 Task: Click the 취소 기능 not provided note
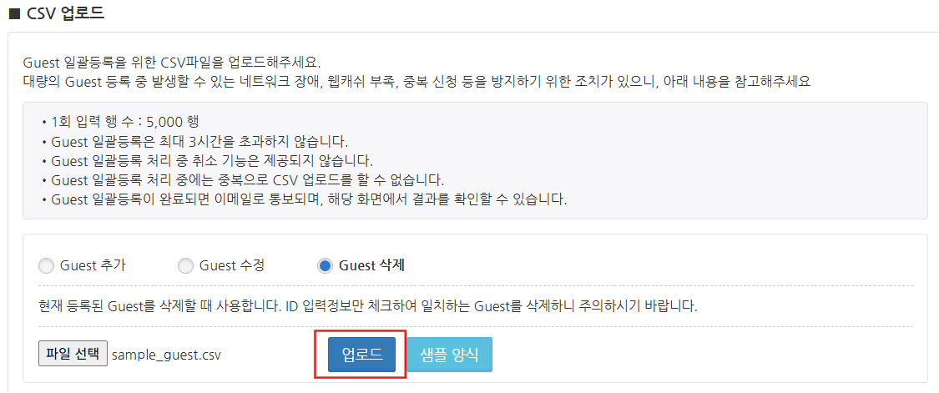click(x=212, y=160)
